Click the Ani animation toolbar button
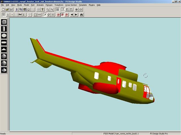The width and height of the screenshot is (181, 135). [x=20, y=15]
